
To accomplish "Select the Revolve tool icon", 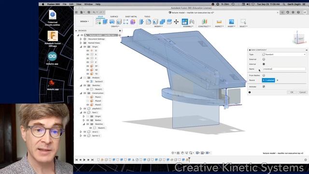I will (112, 22).
